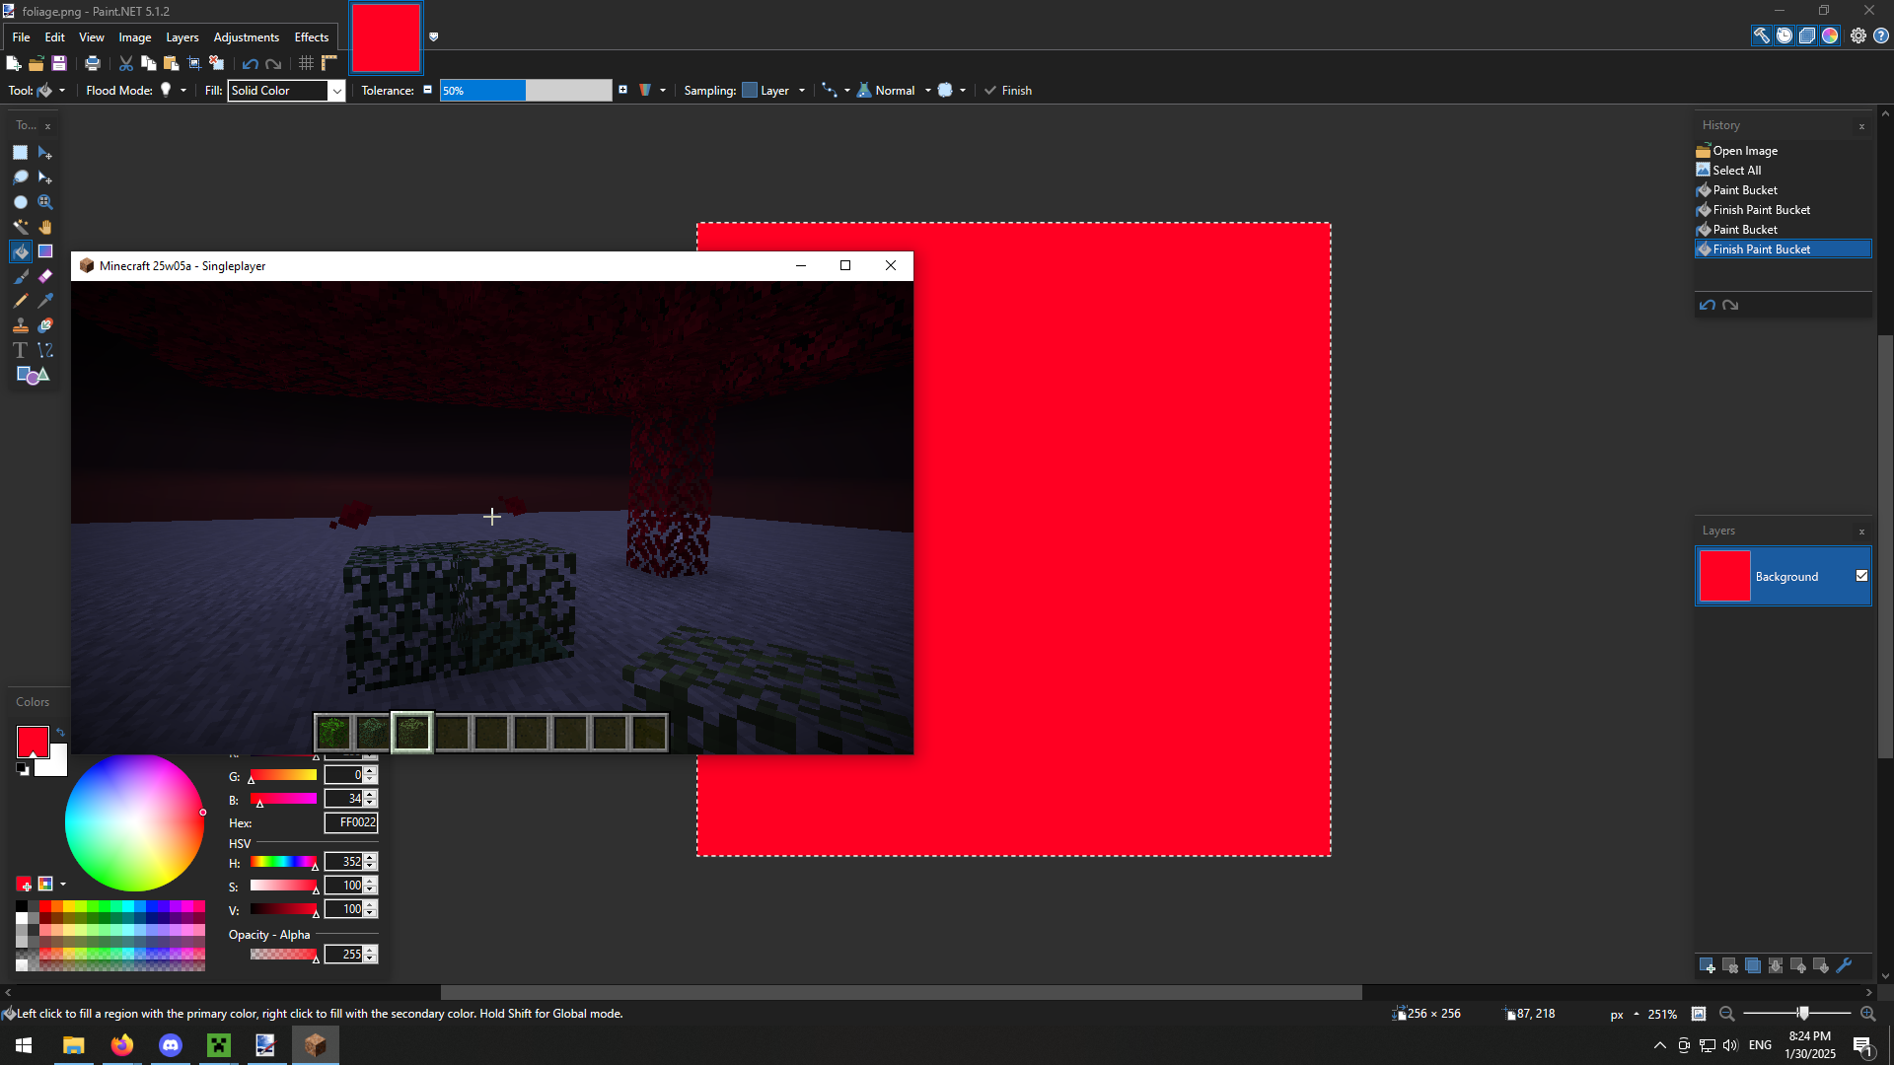Screen dimensions: 1894x1065
Task: Open the Effects menu
Action: point(312,37)
